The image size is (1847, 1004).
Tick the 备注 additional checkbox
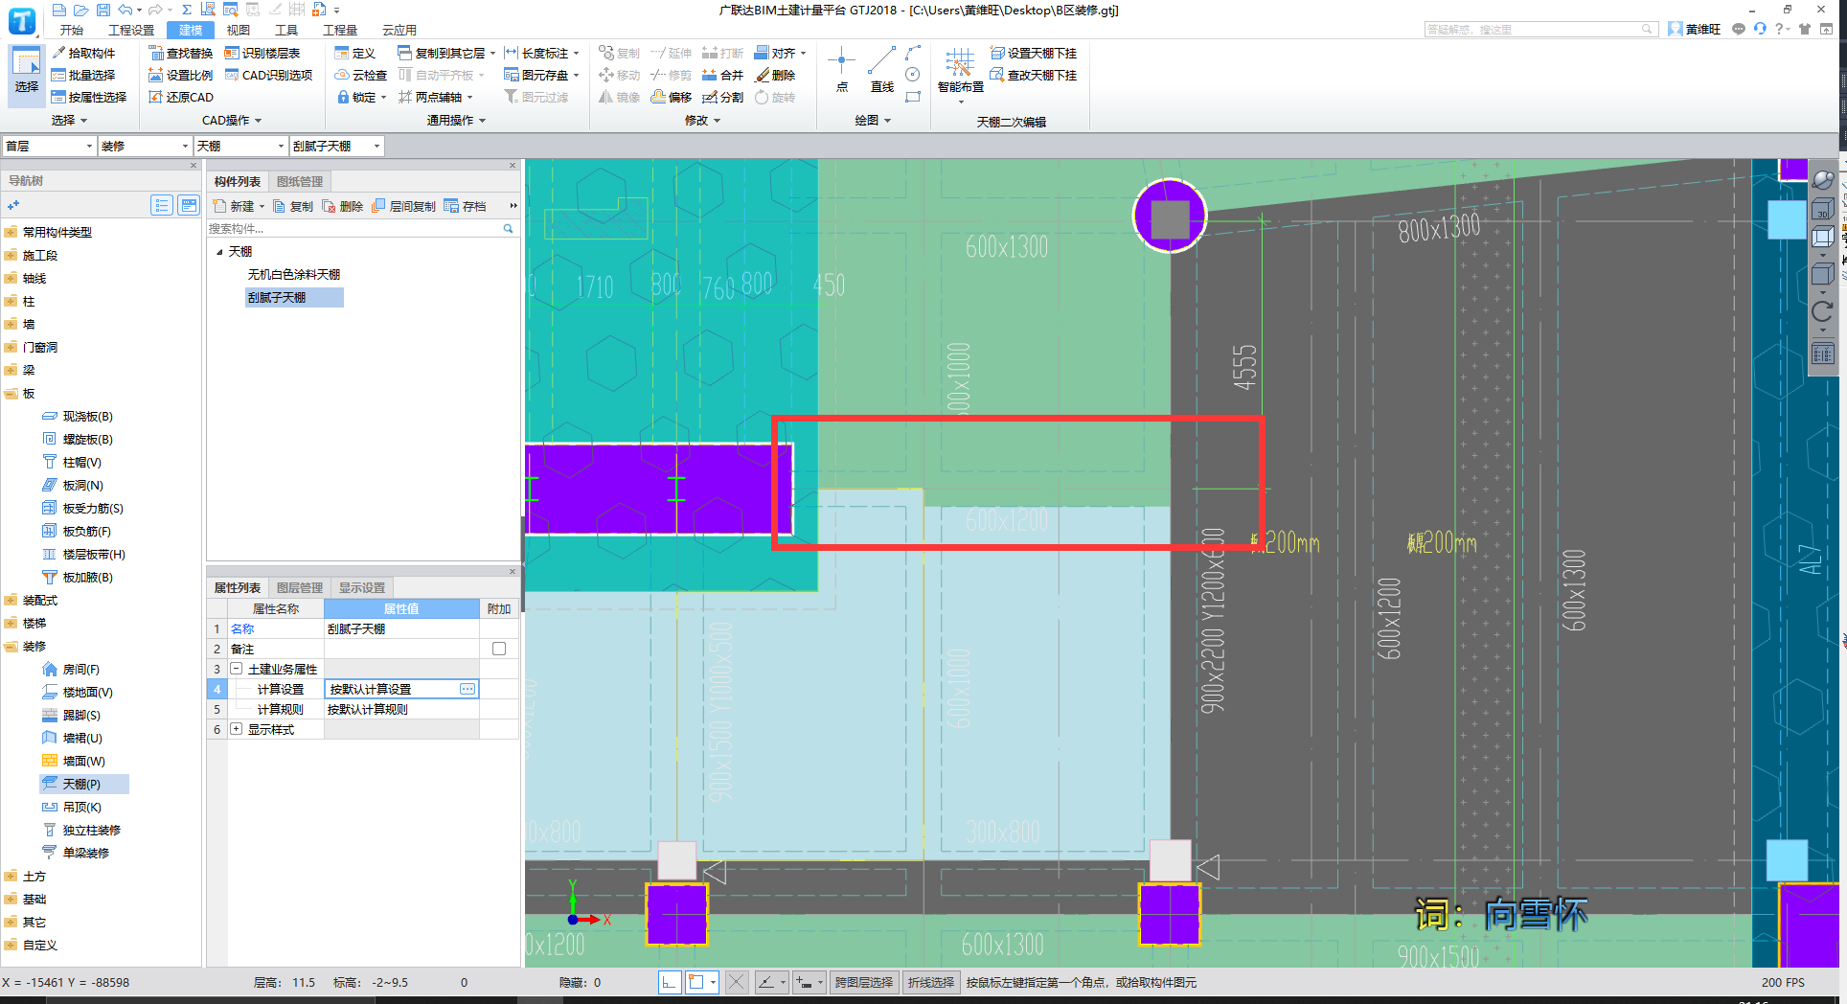click(x=499, y=649)
